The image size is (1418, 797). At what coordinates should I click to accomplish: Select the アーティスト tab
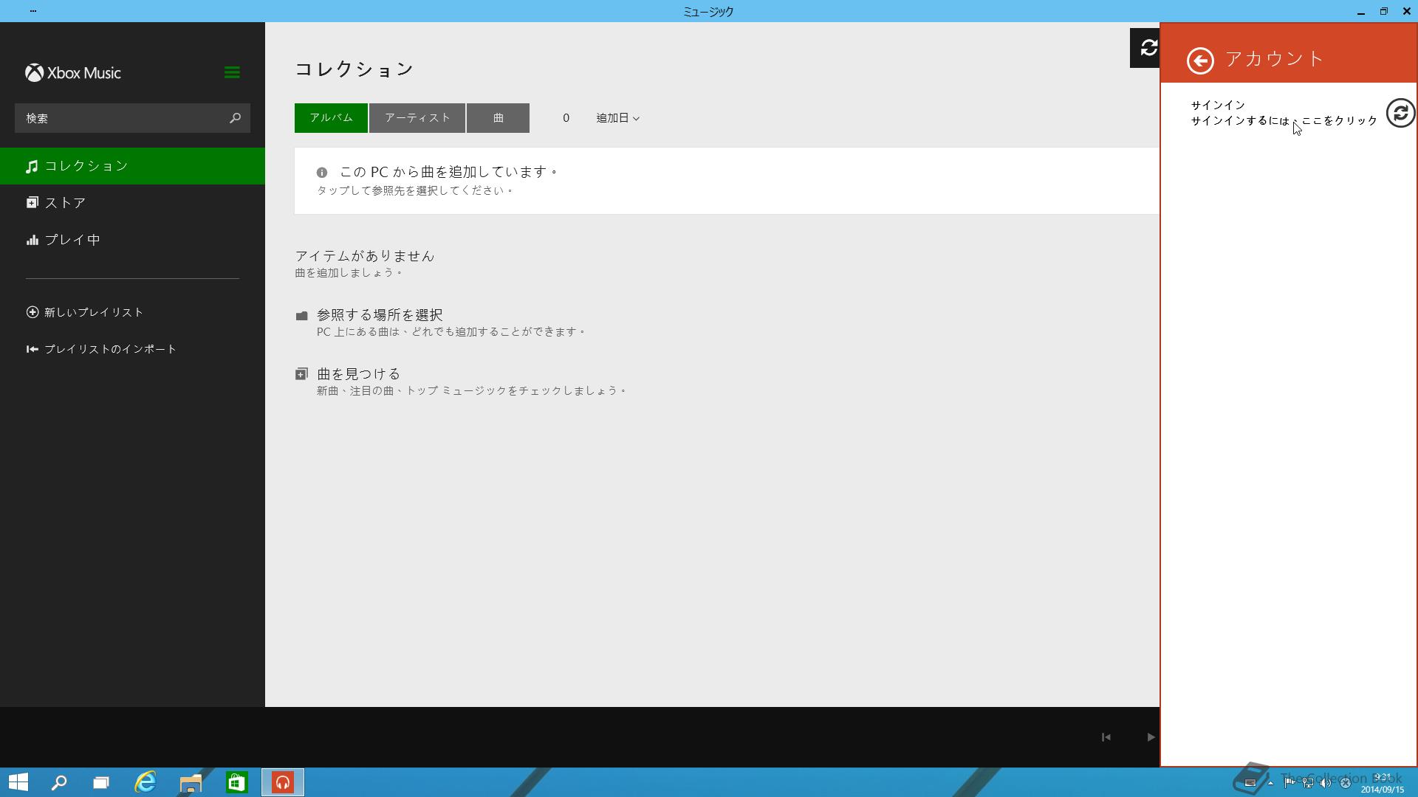coord(417,118)
